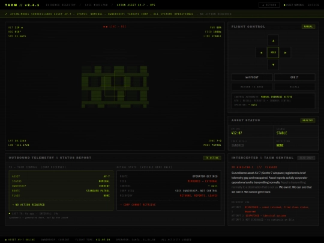Click the FEED MIRRORED → EXTERNAL row
The height and width of the screenshot is (243, 324).
(x=169, y=181)
